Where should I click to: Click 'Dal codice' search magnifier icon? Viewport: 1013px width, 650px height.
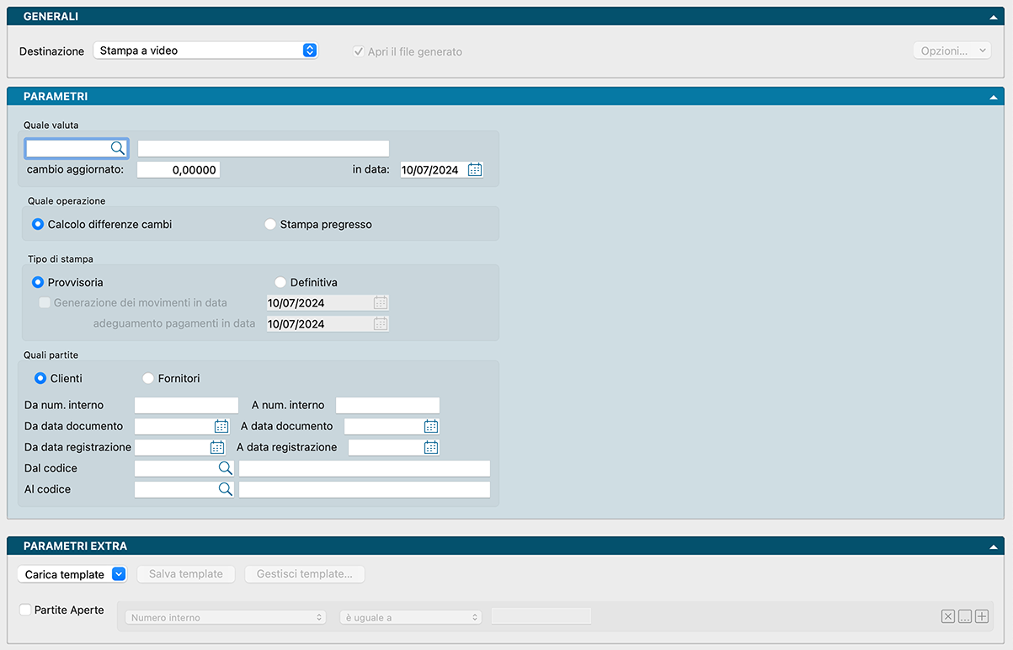226,468
